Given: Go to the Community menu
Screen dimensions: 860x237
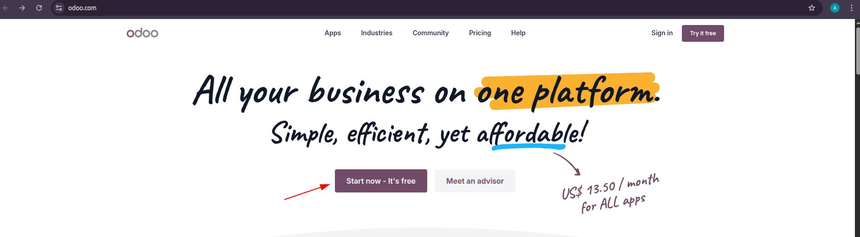Looking at the screenshot, I should 430,33.
